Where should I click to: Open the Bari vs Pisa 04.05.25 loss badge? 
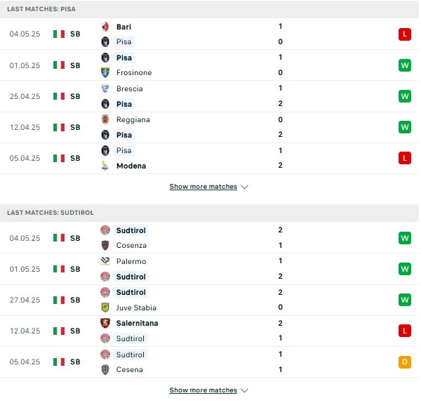pos(405,34)
